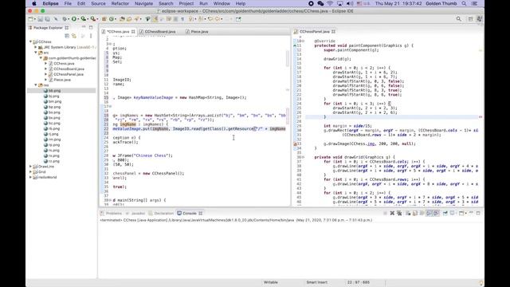510x287 pixels.
Task: Open the Project menu
Action: [186, 3]
